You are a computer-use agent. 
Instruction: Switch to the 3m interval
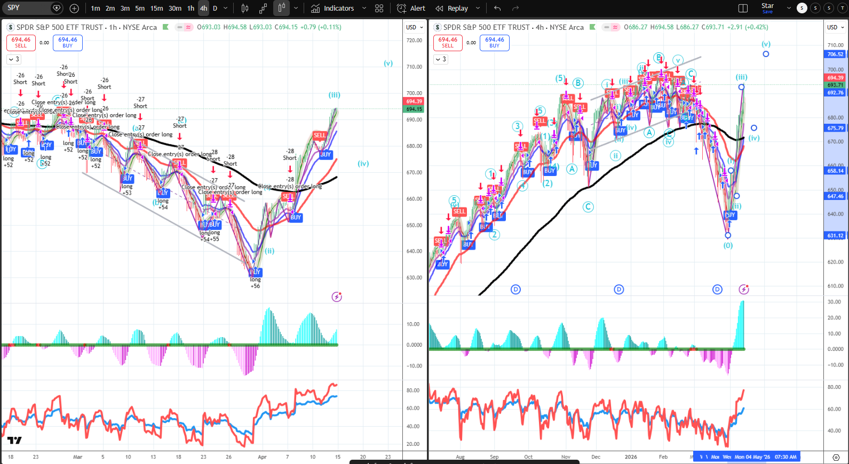point(125,8)
